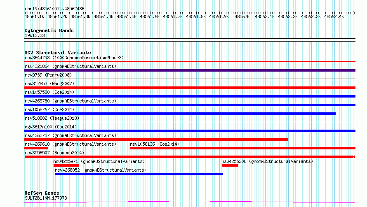Click the 48561.1k ruler tick label
This screenshot has height=207, width=367.
[x=34, y=16]
